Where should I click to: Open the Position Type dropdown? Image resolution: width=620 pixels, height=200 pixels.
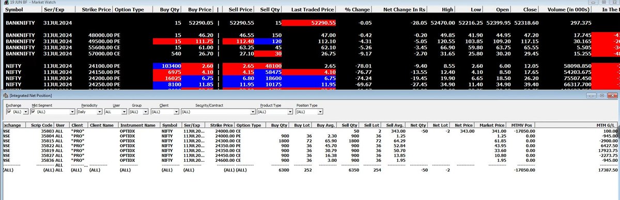[x=321, y=112]
